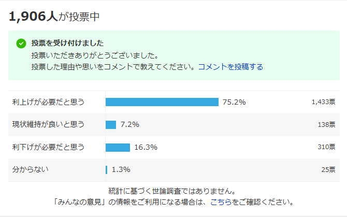Click the 16.3% percentage text

[146, 147]
